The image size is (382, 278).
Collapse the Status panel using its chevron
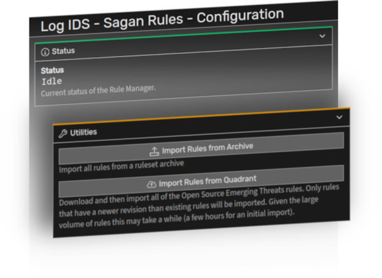(x=322, y=37)
